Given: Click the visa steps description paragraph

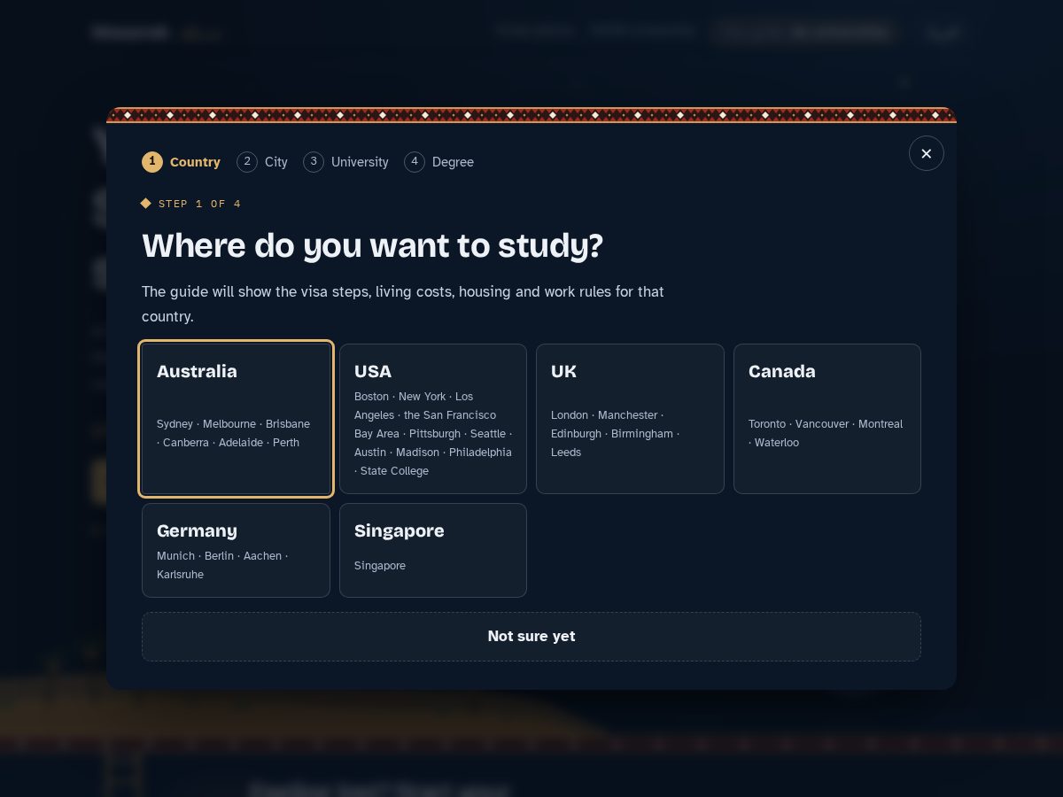Looking at the screenshot, I should pos(403,304).
